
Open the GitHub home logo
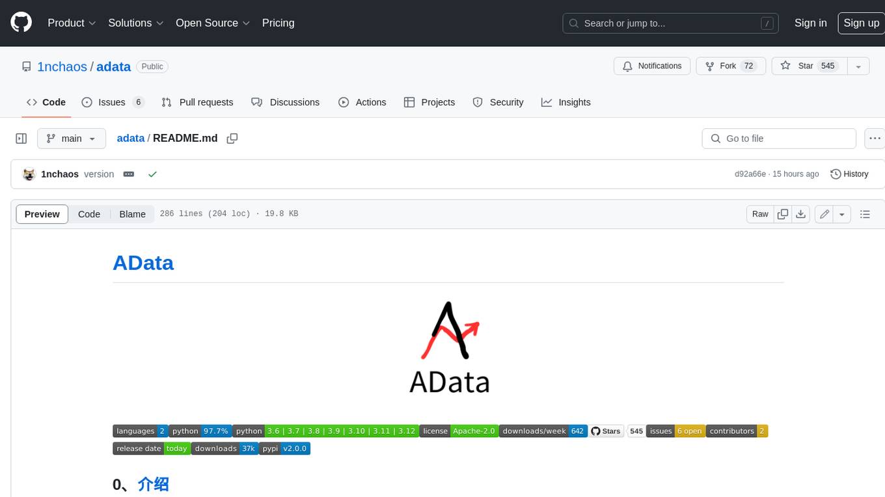click(21, 23)
